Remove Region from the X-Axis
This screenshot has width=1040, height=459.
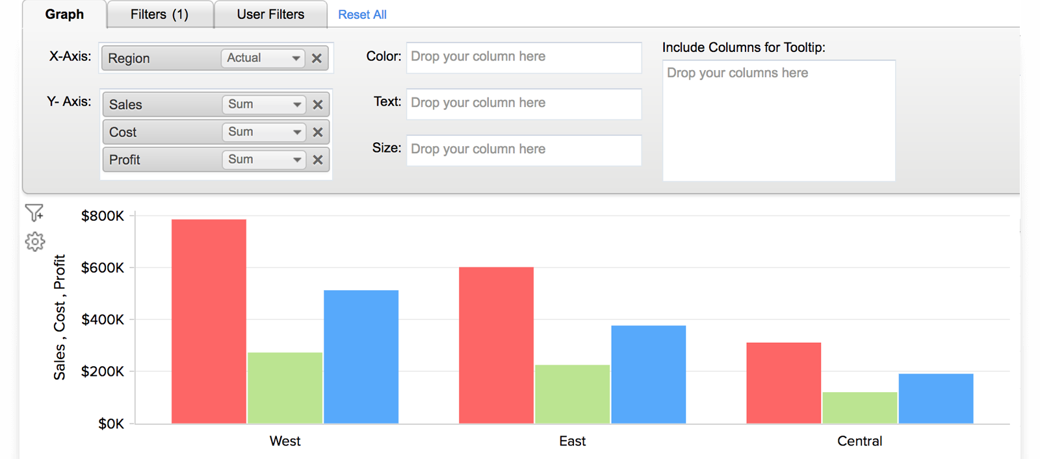317,58
